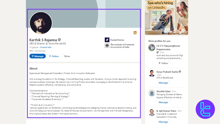The width and height of the screenshot is (220, 124).
Task: Click the Institute of Chartered Accountants logo
Action: [x=107, y=46]
